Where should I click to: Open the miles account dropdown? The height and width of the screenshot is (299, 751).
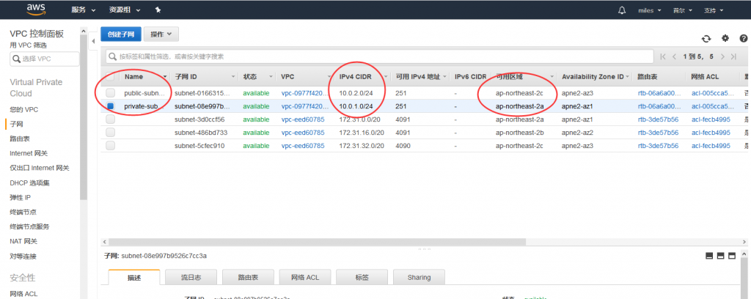[x=648, y=11]
